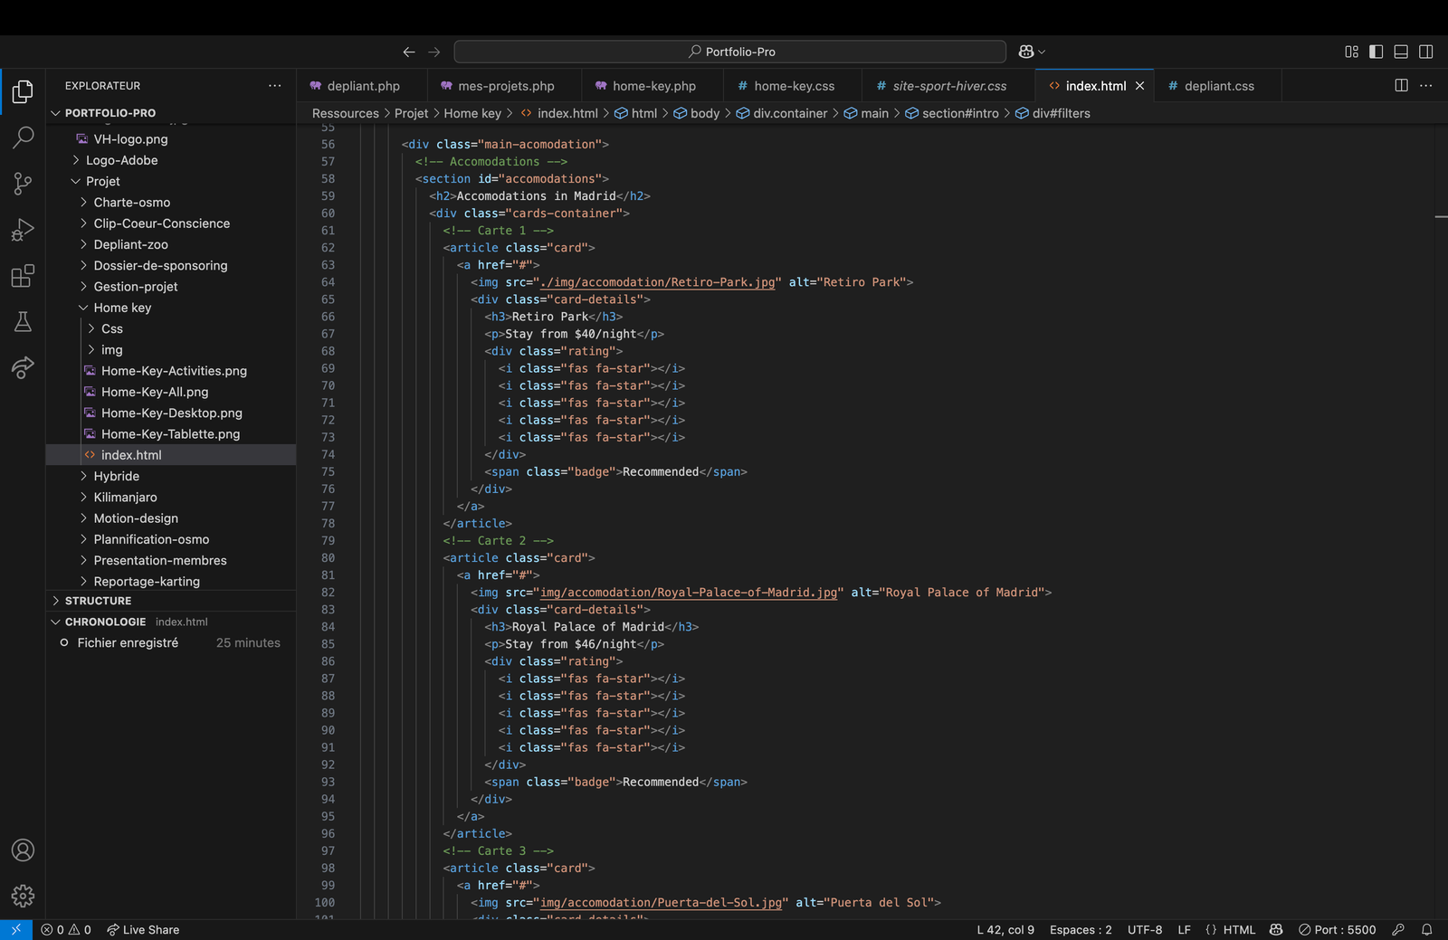The width and height of the screenshot is (1448, 940).
Task: Open the Search view icon
Action: [x=23, y=138]
